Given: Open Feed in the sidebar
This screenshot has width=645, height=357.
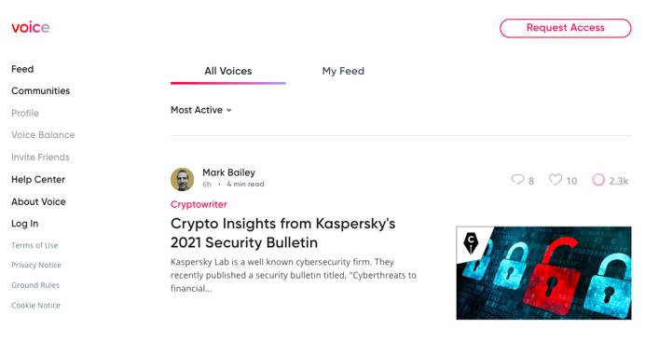Looking at the screenshot, I should coord(22,69).
